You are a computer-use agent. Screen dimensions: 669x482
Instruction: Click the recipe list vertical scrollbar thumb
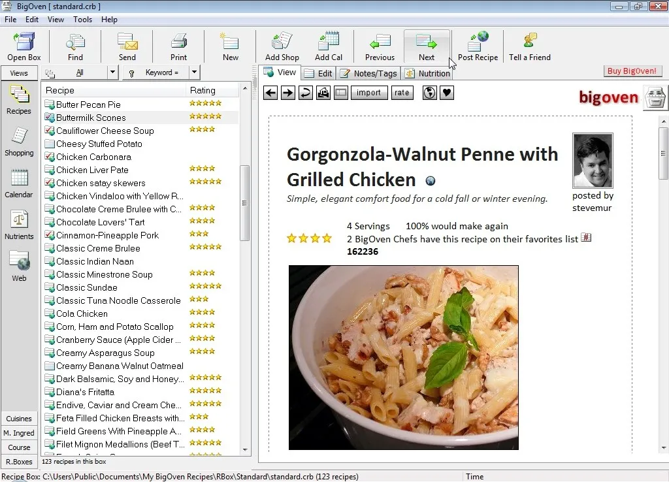(x=245, y=202)
